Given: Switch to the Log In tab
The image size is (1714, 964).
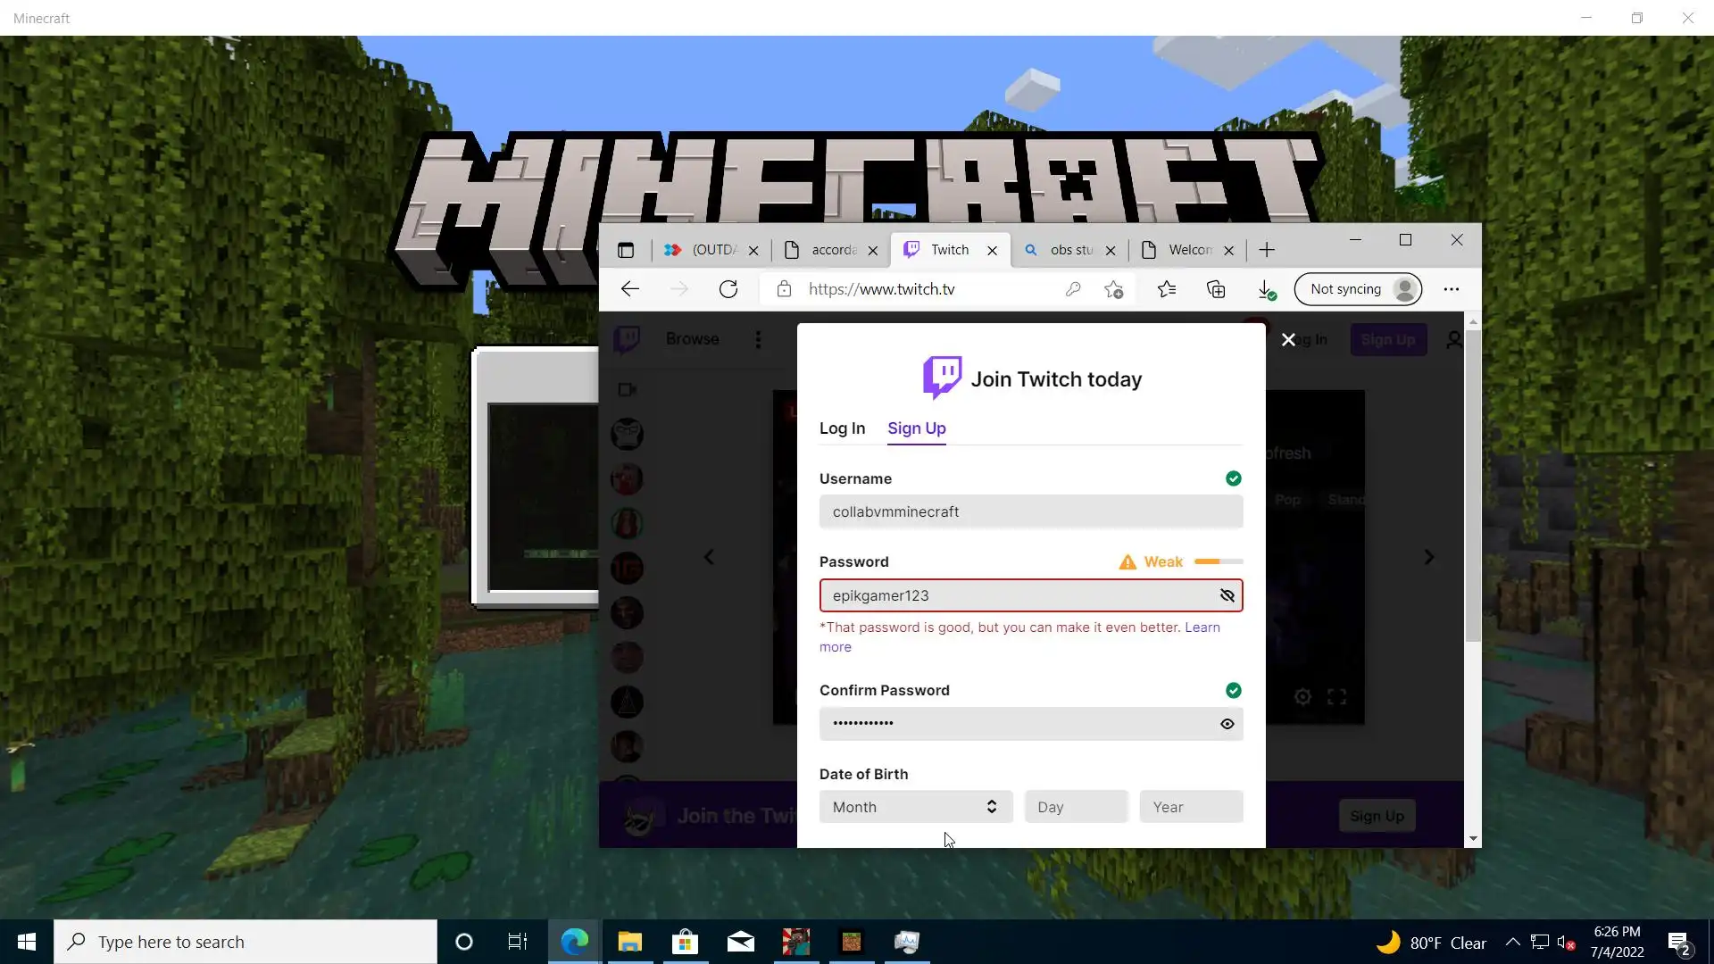Looking at the screenshot, I should [842, 428].
